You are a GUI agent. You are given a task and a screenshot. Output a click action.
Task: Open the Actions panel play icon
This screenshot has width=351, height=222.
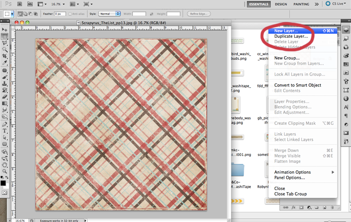[x=346, y=73]
